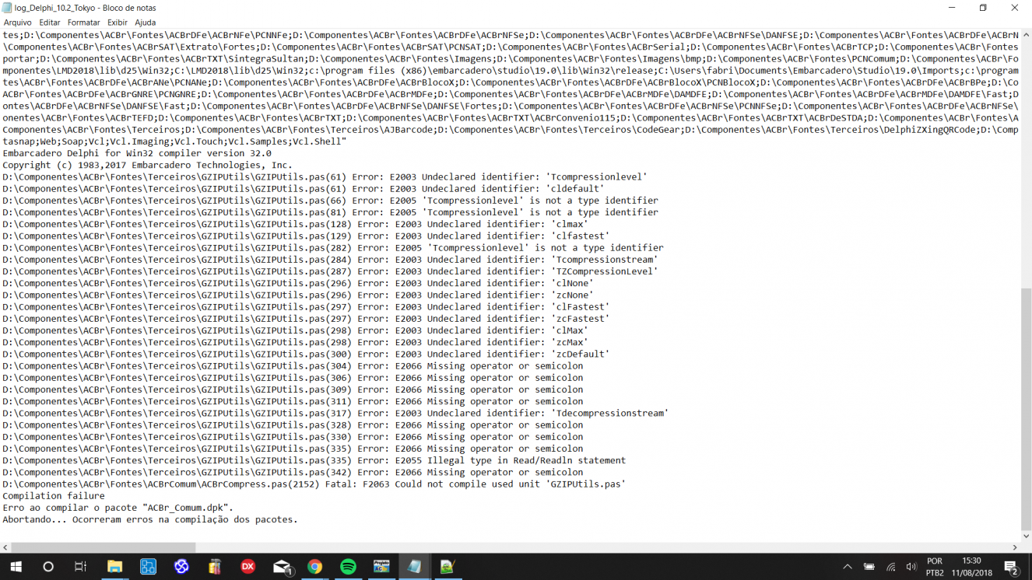Click the horizontal scrollbar thumb
Screen dimensions: 1032x580
click(x=104, y=547)
